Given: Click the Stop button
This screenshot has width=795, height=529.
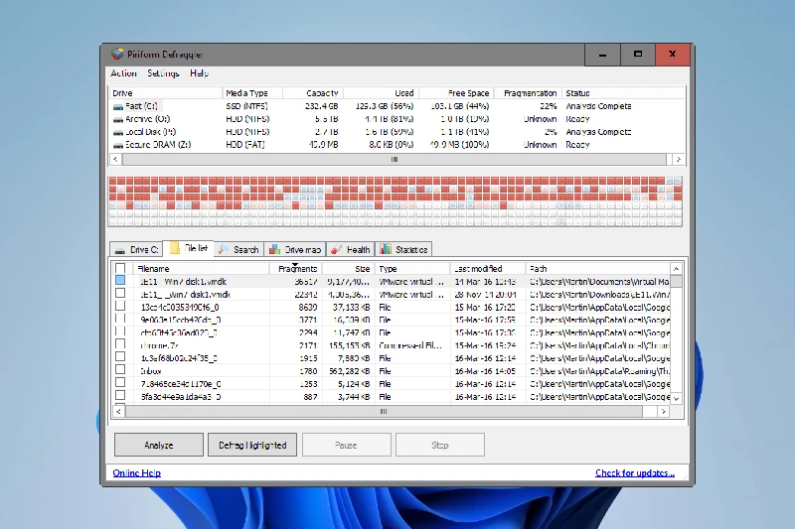Looking at the screenshot, I should pos(440,445).
